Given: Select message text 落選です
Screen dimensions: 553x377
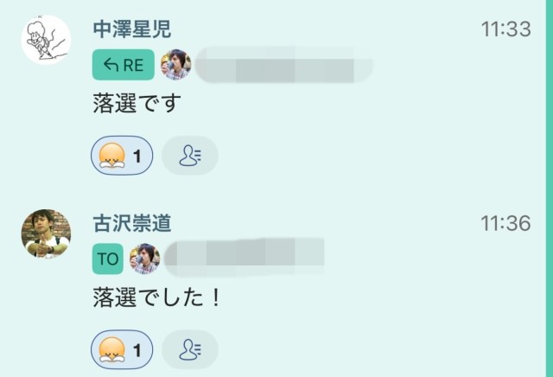Looking at the screenshot, I should 137,104.
